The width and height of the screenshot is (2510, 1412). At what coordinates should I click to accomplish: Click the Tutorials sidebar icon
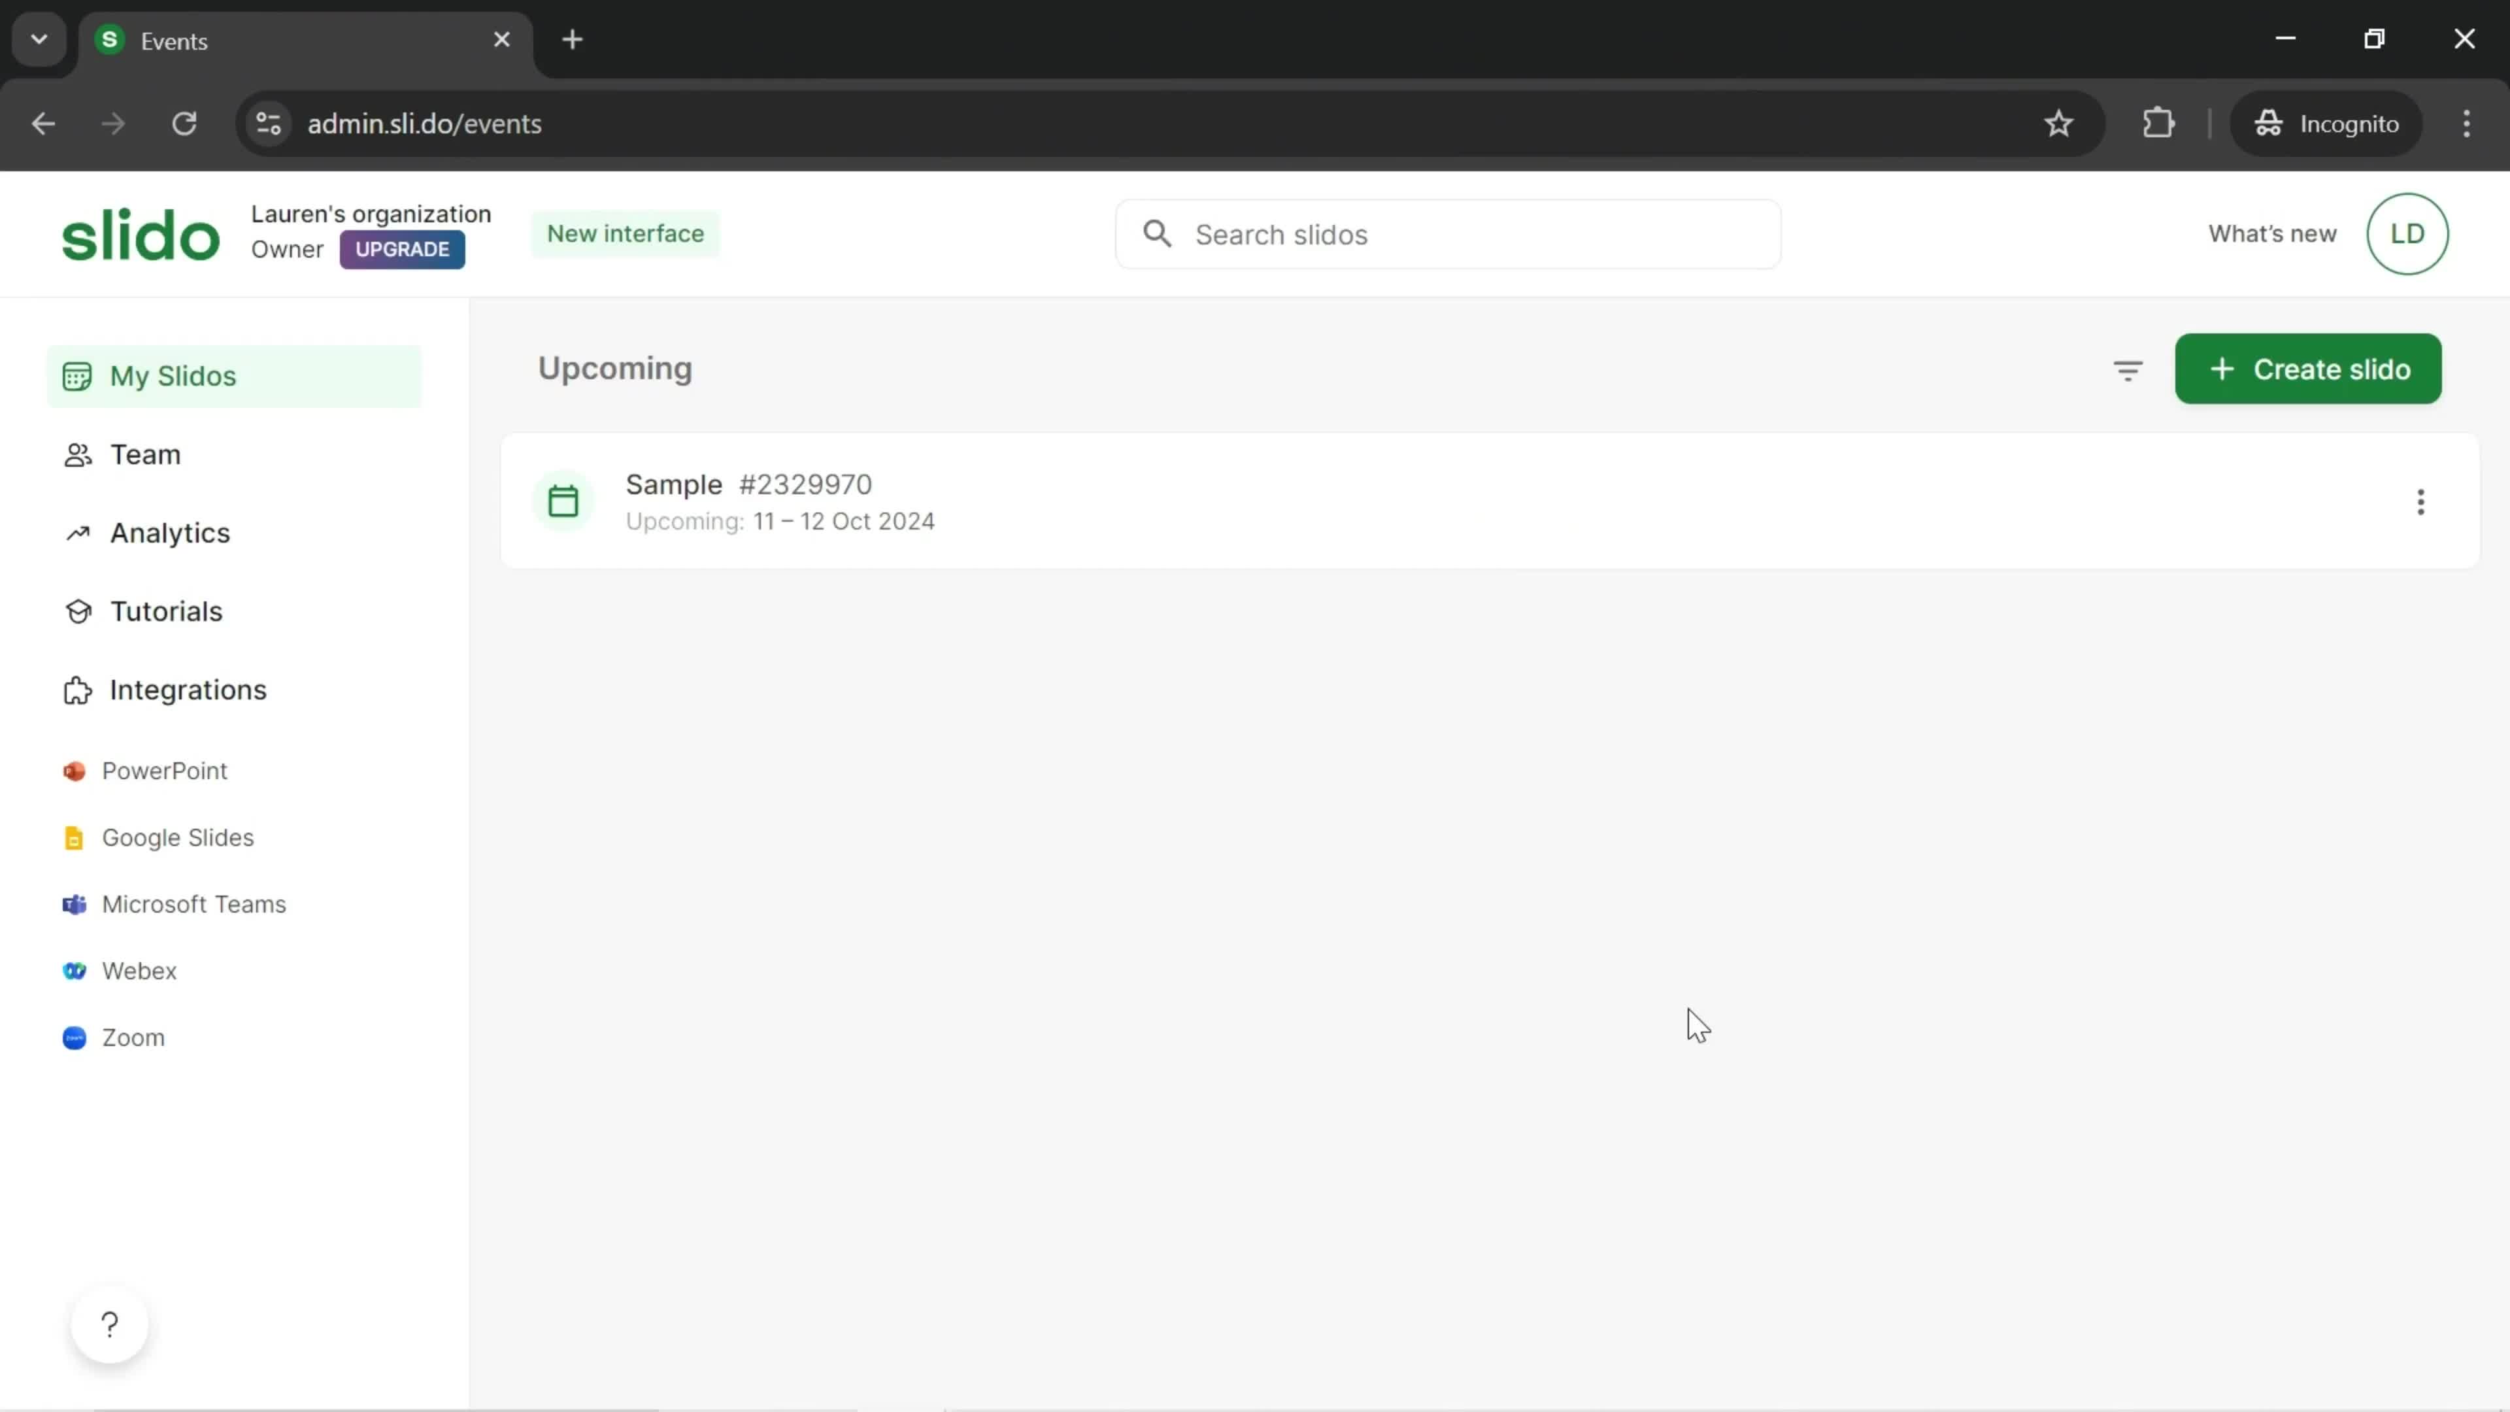tap(78, 611)
